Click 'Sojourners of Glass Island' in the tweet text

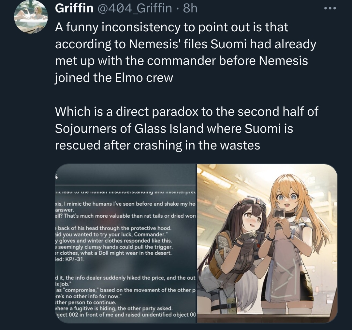pos(129,129)
